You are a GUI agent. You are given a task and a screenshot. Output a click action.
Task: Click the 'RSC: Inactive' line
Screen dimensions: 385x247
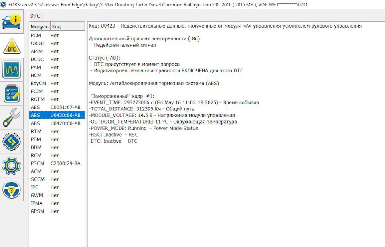coord(113,135)
